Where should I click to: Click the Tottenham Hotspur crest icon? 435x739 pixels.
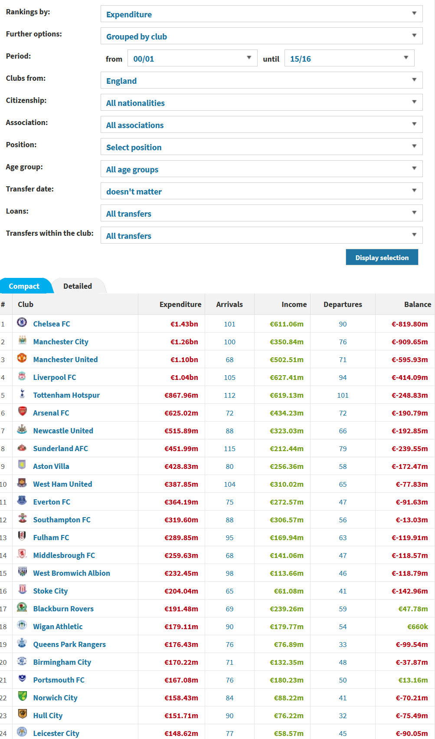coord(22,394)
